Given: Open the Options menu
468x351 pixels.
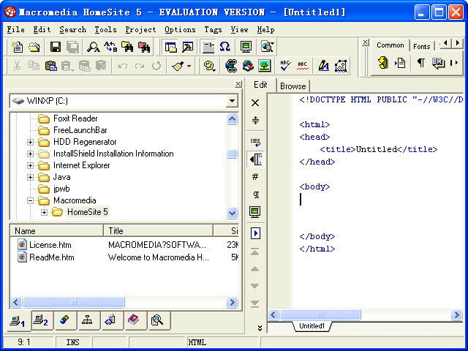Looking at the screenshot, I should [180, 29].
